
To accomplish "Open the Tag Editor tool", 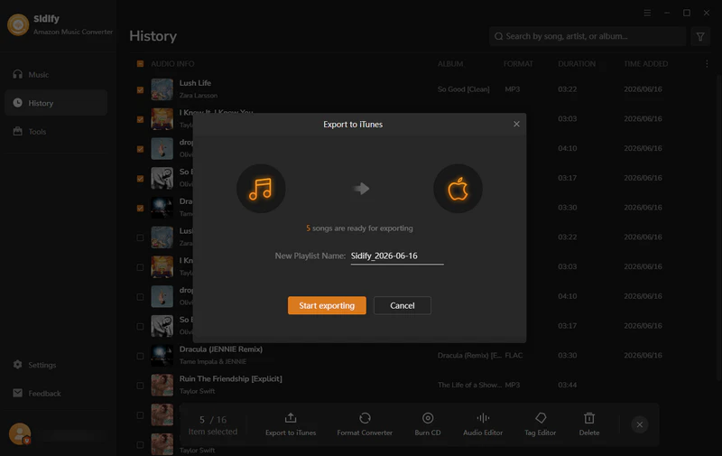I will (540, 424).
